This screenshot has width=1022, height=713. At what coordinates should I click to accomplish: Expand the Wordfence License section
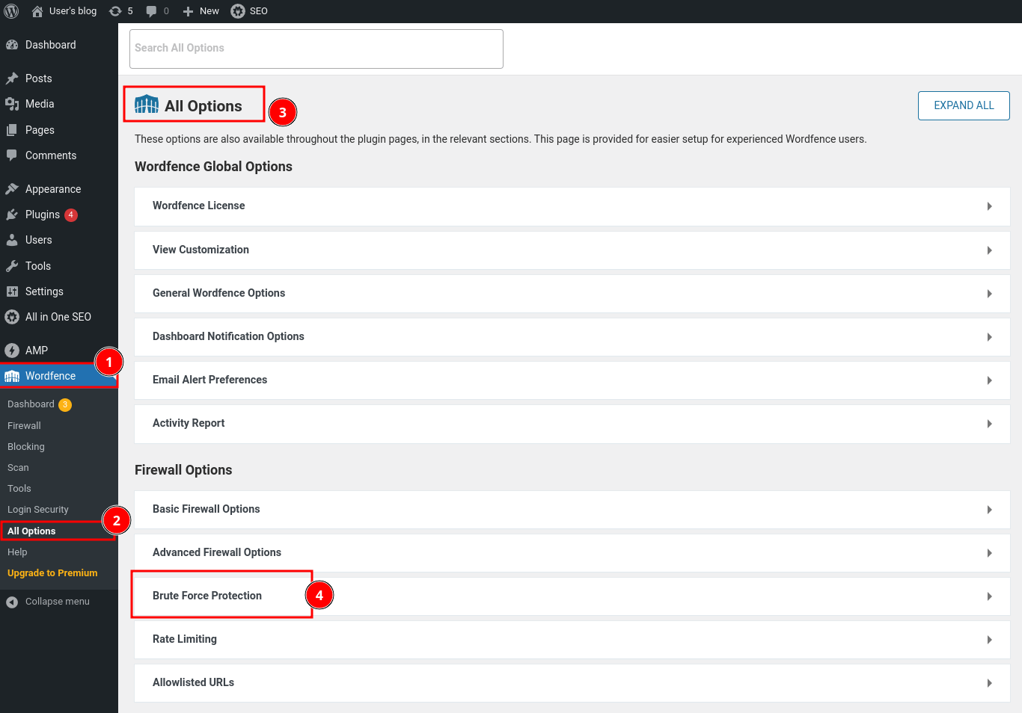tap(989, 206)
